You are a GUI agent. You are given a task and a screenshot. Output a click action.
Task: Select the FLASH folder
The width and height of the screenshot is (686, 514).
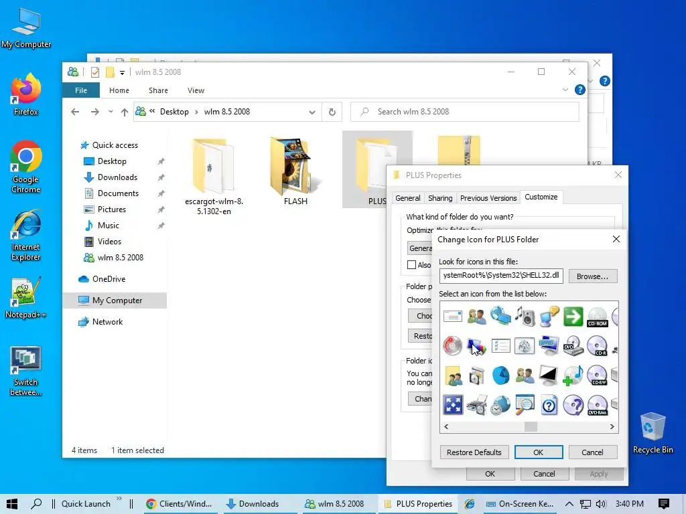pyautogui.click(x=295, y=171)
